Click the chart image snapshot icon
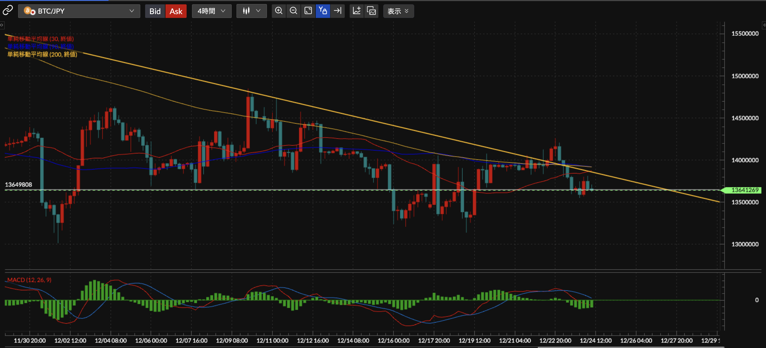Image resolution: width=766 pixels, height=348 pixels. pyautogui.click(x=371, y=11)
